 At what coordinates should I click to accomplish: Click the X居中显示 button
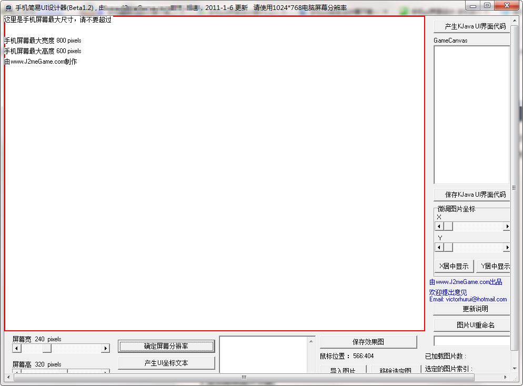[454, 266]
